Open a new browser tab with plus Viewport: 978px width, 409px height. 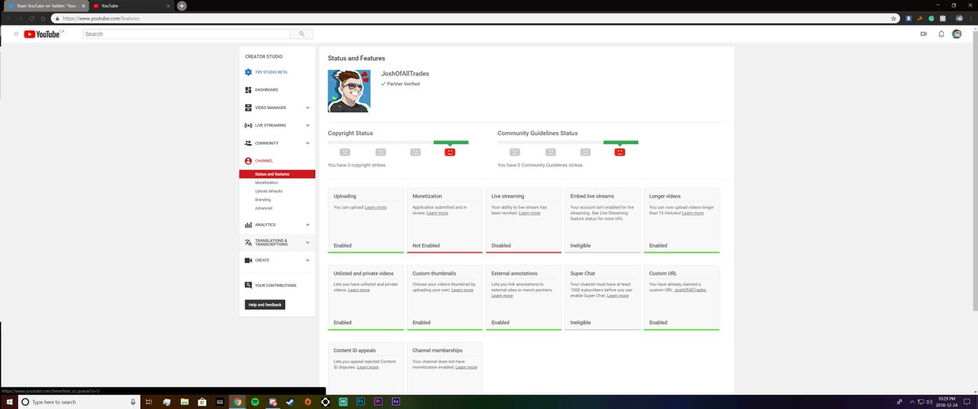pyautogui.click(x=182, y=6)
